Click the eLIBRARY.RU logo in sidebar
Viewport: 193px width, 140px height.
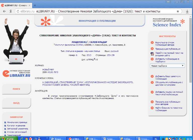(16, 73)
